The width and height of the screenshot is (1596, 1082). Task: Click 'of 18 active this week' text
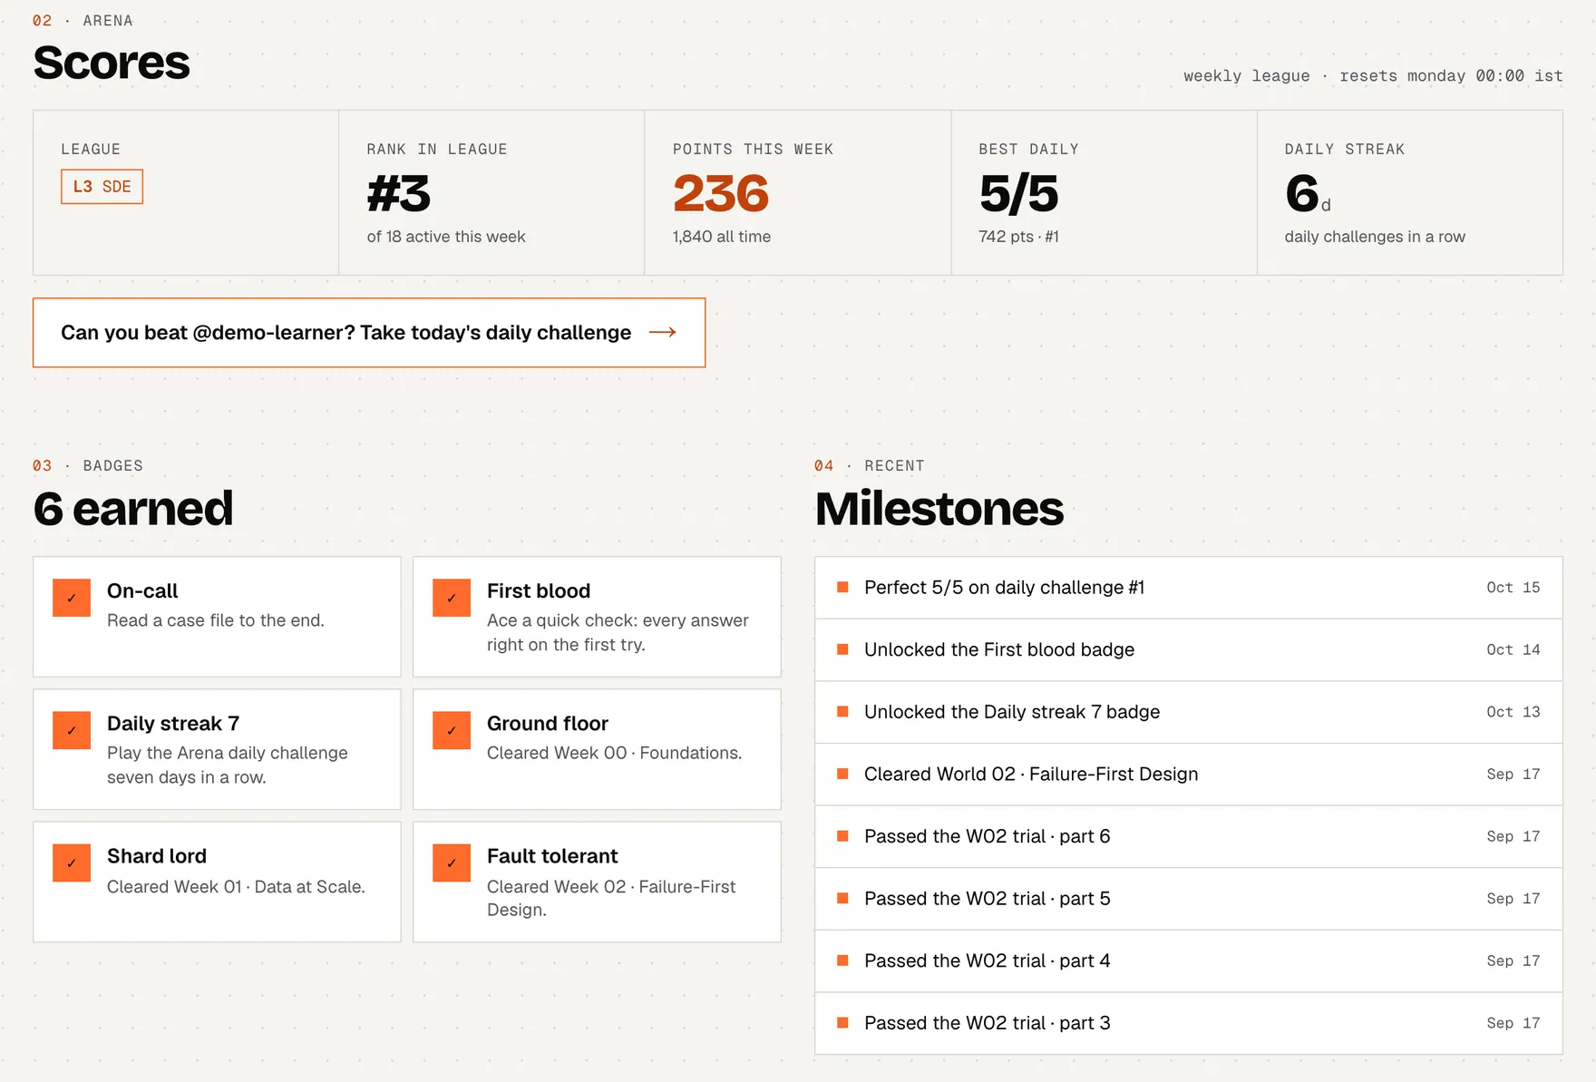coord(446,237)
